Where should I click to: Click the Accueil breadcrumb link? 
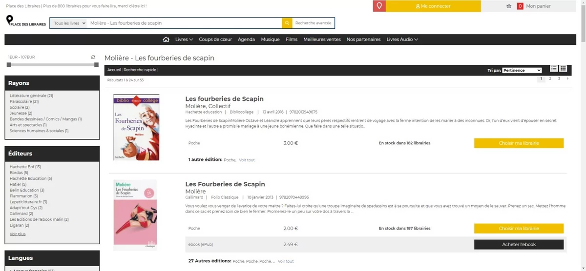(114, 70)
